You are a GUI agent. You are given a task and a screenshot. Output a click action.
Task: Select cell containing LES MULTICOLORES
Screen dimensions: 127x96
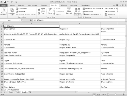pyautogui.click(x=31, y=90)
